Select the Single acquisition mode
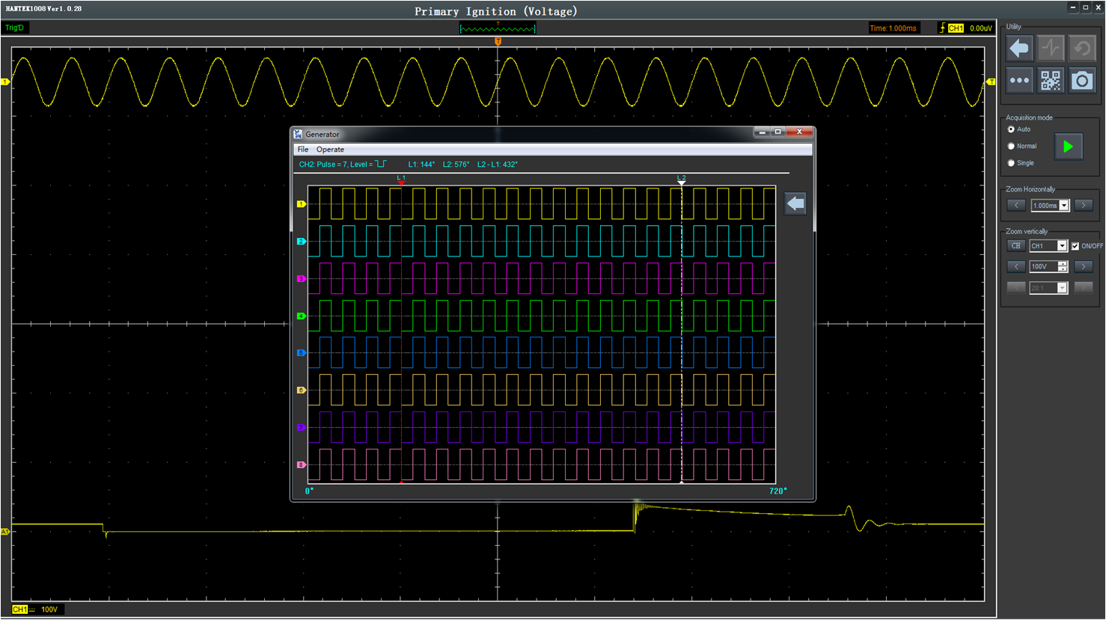The width and height of the screenshot is (1106, 620). [1012, 163]
